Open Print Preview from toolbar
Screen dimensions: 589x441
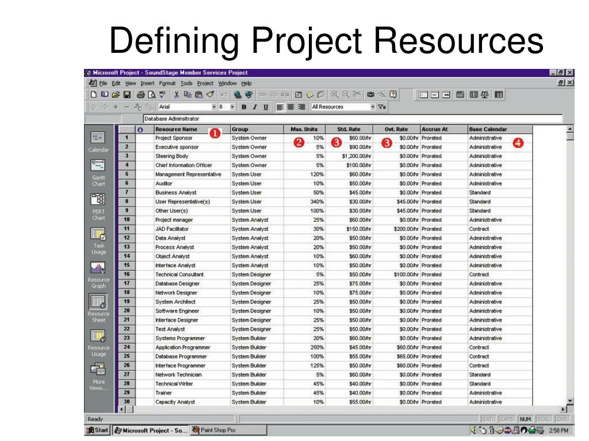pyautogui.click(x=152, y=95)
